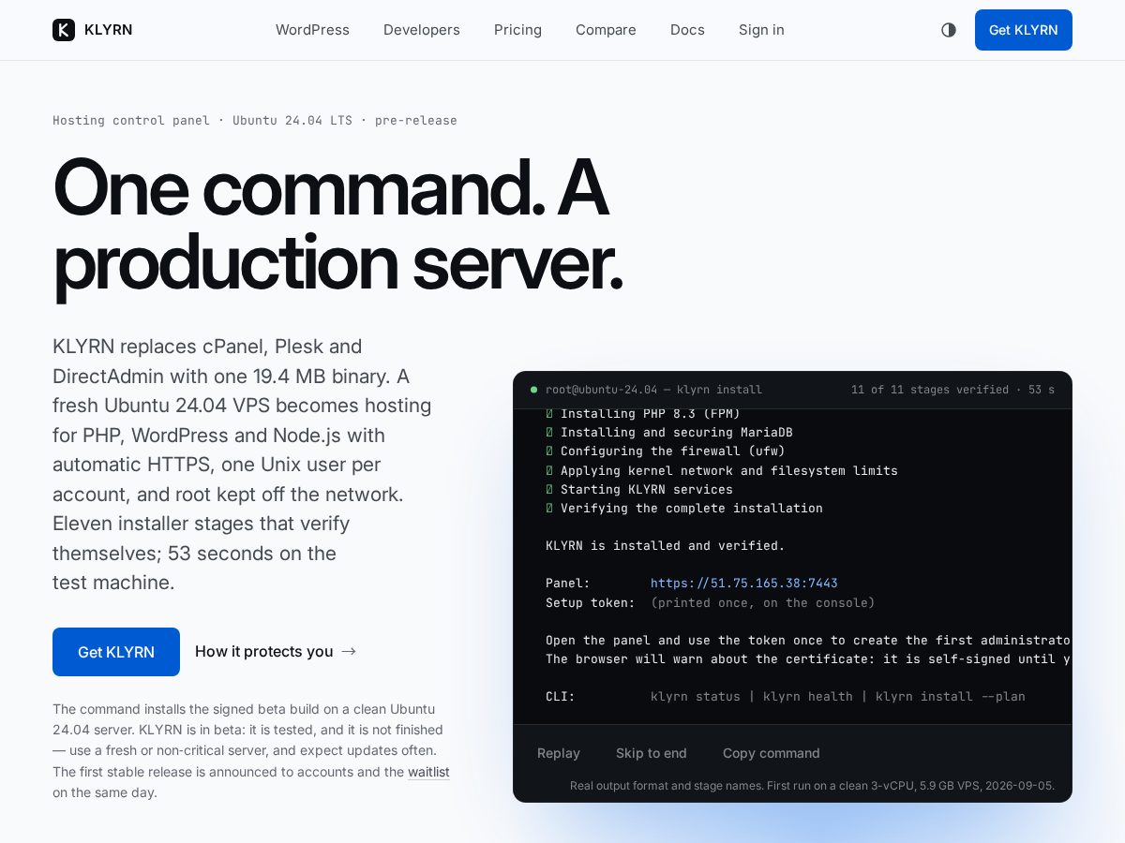The width and height of the screenshot is (1125, 843).
Task: Click the green status dot in terminal header
Action: point(533,390)
